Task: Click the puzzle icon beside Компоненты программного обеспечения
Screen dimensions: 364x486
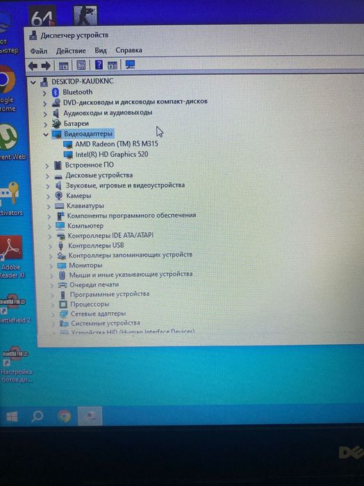Action: [x=60, y=216]
